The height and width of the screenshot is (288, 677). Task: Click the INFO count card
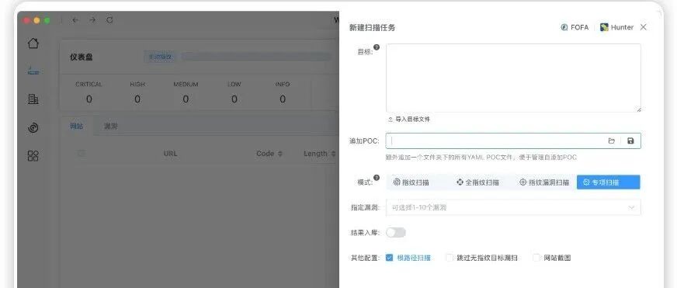[283, 93]
